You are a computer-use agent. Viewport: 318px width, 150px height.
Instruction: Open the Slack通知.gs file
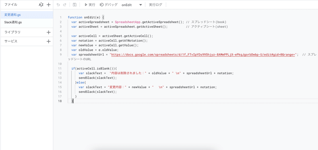[27, 23]
